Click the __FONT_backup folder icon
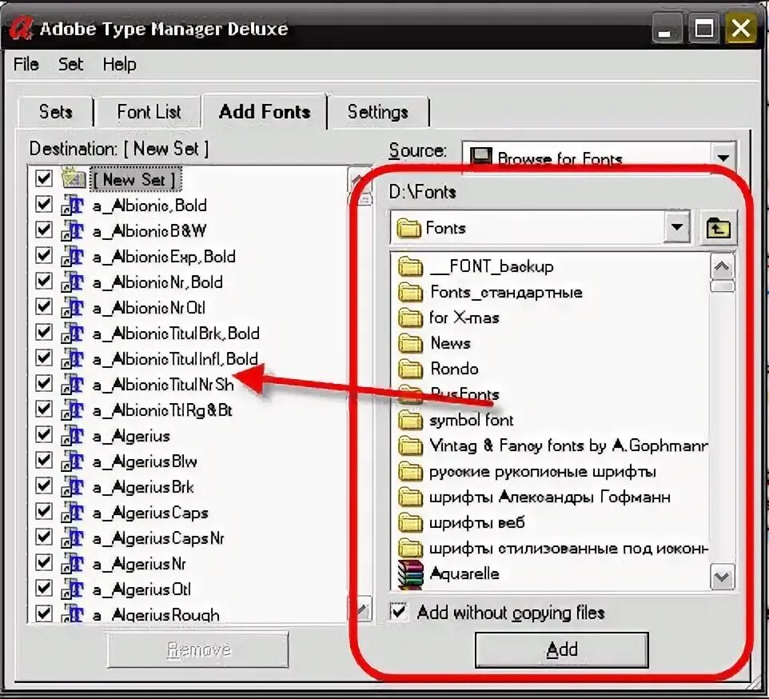This screenshot has height=699, width=769. point(411,266)
